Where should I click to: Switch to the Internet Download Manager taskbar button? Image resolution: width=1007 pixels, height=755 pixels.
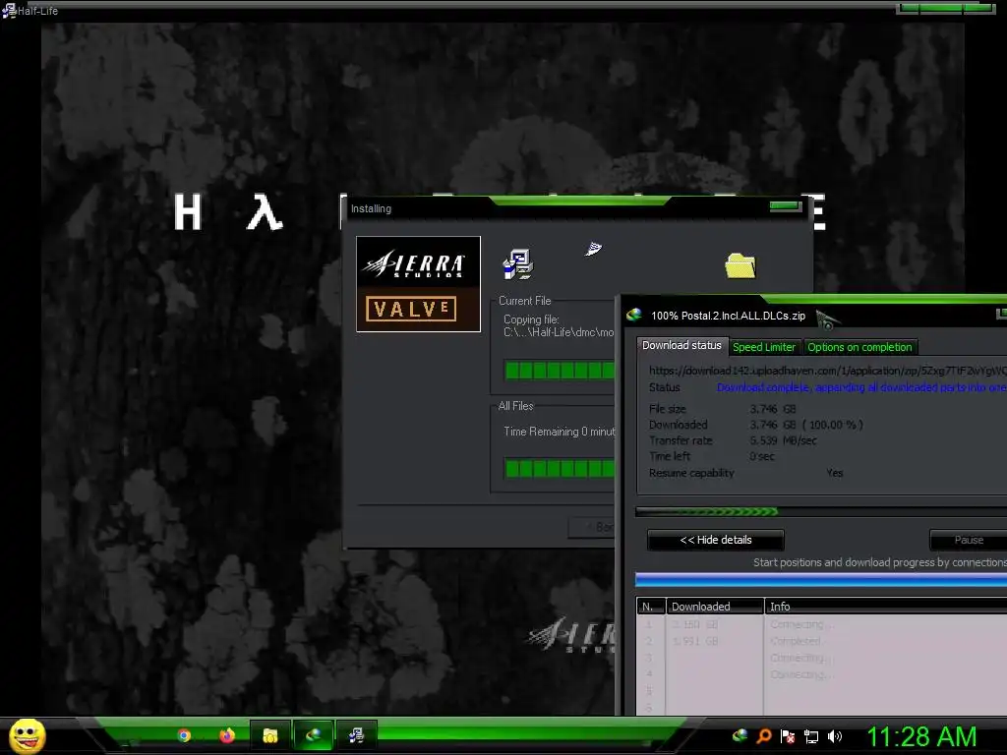coord(313,735)
